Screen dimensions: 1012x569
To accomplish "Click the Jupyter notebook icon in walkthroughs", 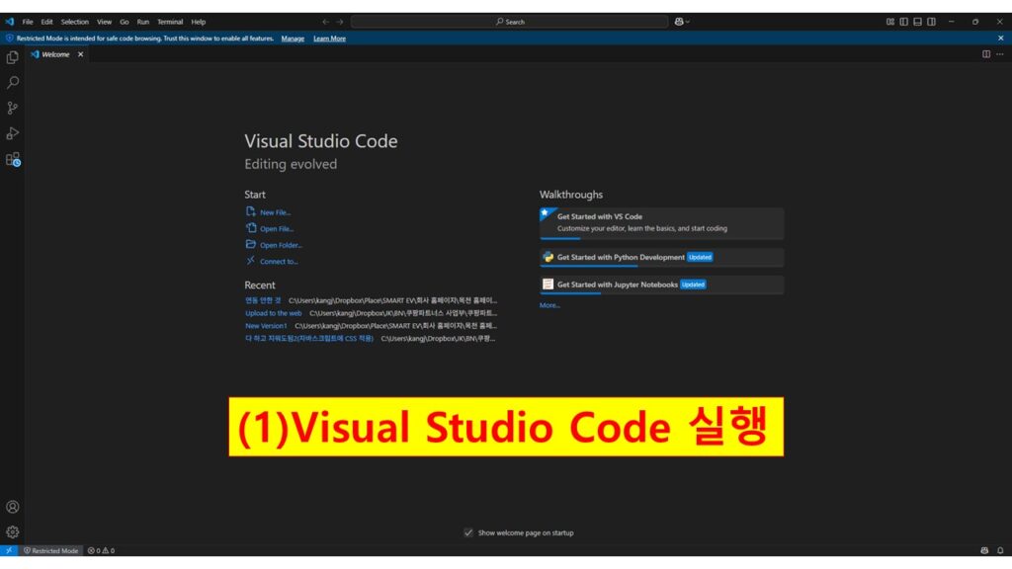I will [548, 284].
